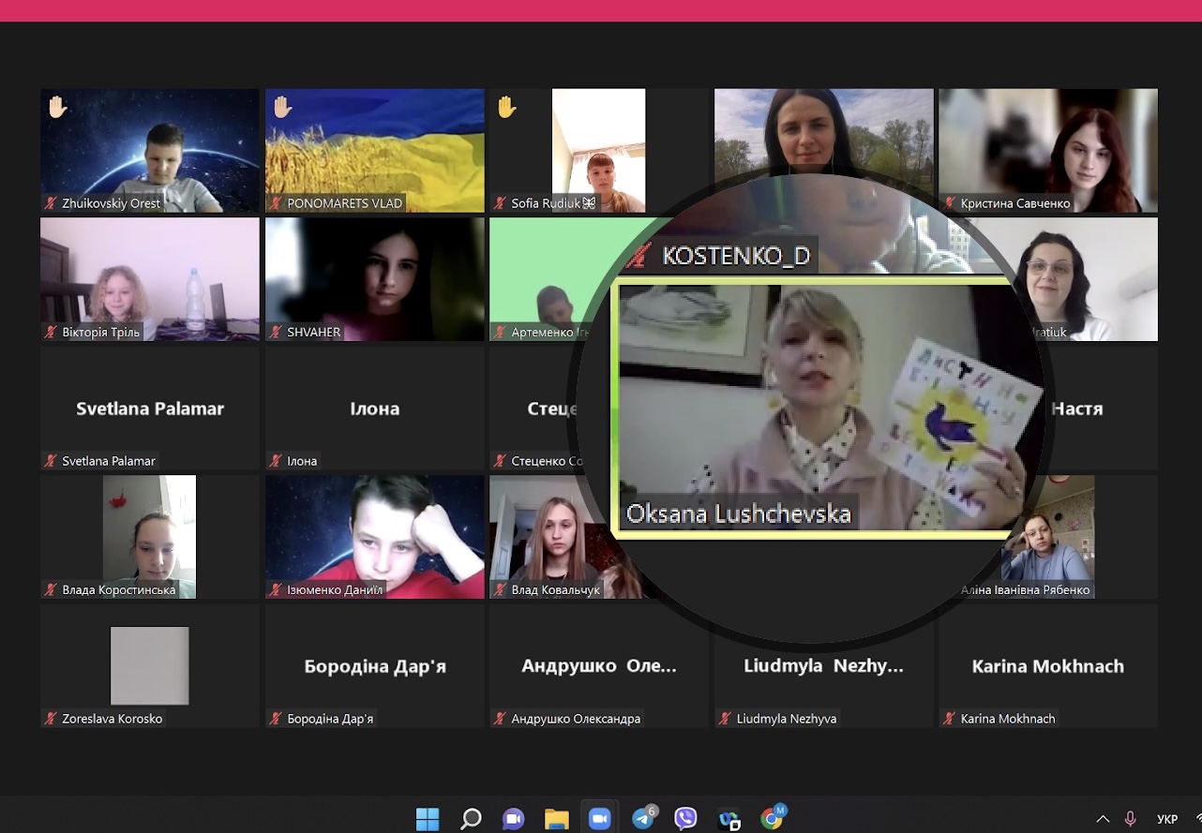The image size is (1202, 833).
Task: Open the Teams Chat taskbar icon
Action: point(513,818)
